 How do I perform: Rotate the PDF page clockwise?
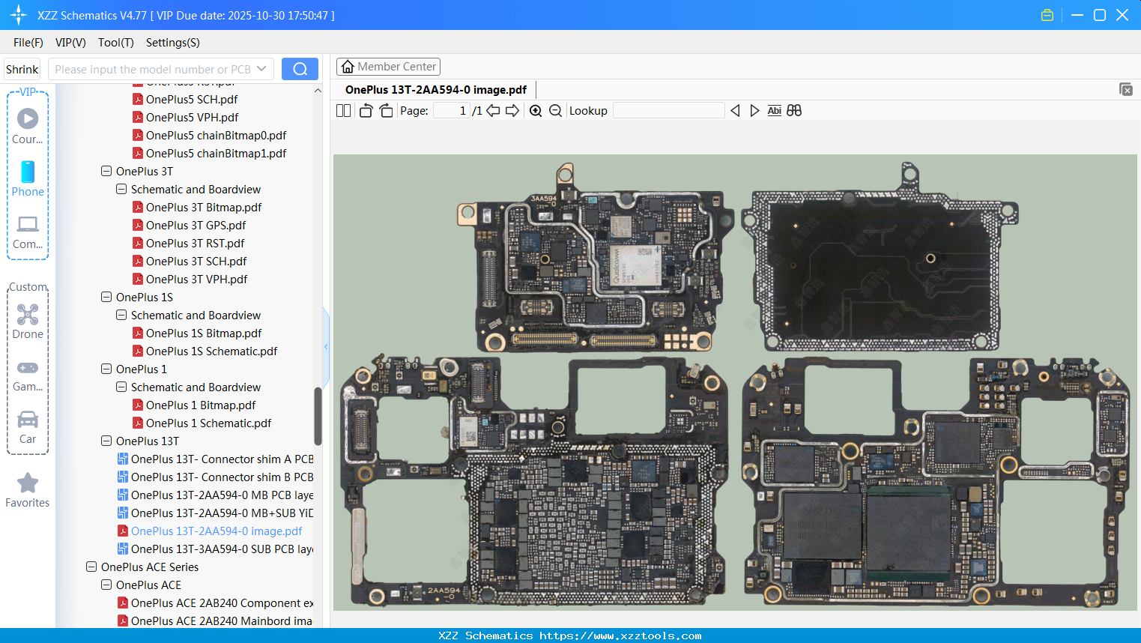point(386,109)
